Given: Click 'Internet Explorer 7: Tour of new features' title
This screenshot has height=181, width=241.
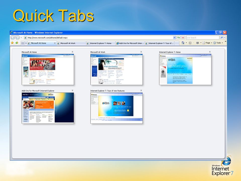Looking at the screenshot, I should [x=107, y=91].
